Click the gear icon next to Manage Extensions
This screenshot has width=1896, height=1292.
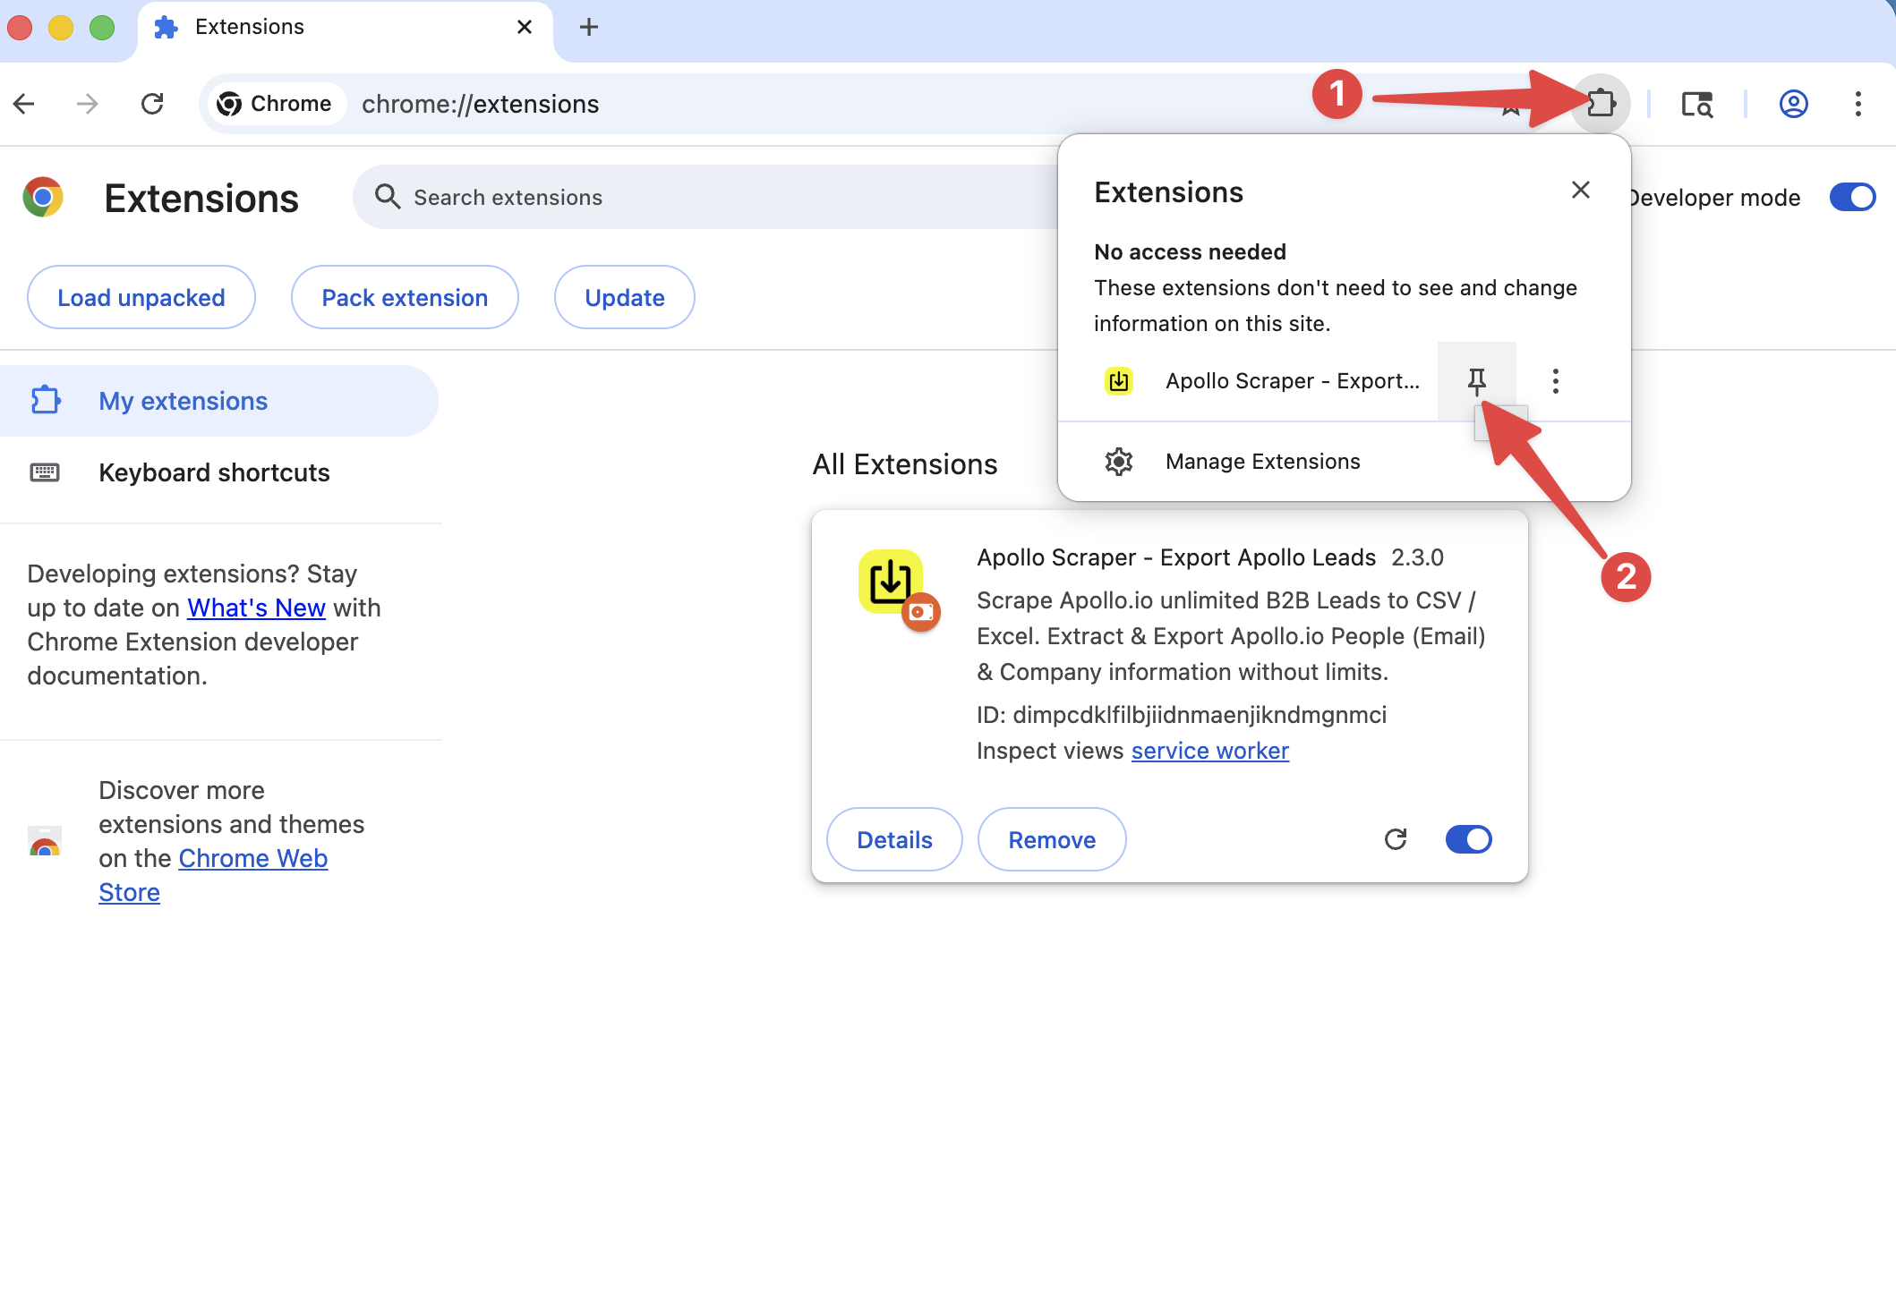pos(1119,462)
